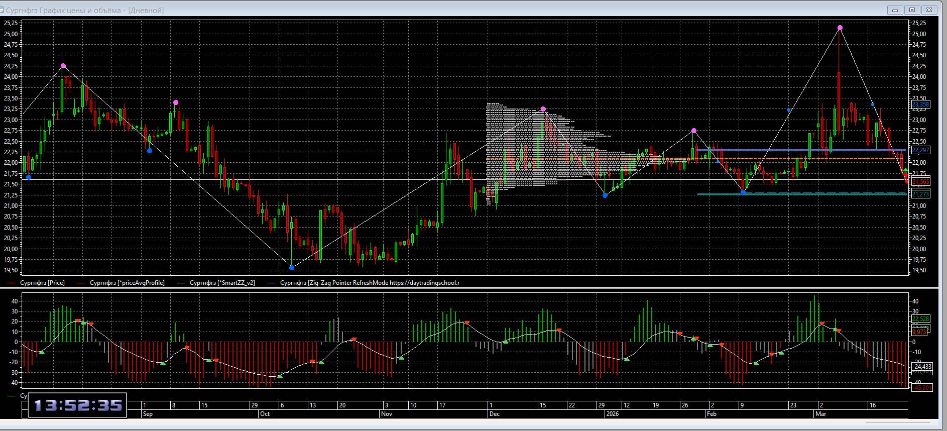This screenshot has width=947, height=431.
Task: Click the Dec month label on the time axis
Action: (494, 414)
